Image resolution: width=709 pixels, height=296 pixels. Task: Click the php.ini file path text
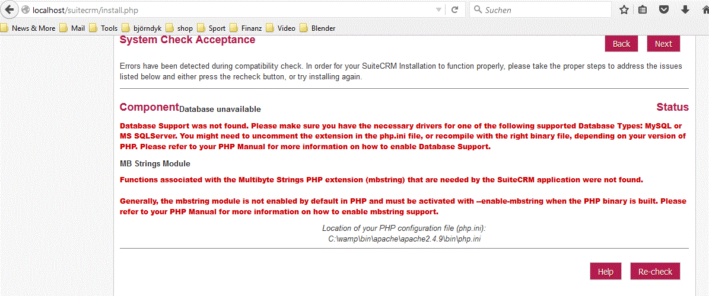click(404, 239)
